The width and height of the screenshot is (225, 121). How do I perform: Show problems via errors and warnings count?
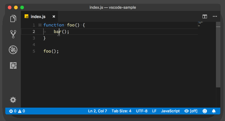click(x=17, y=111)
